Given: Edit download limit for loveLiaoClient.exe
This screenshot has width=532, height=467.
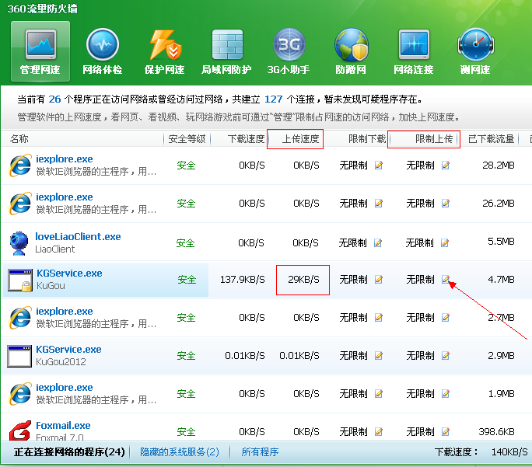Looking at the screenshot, I should (x=379, y=242).
